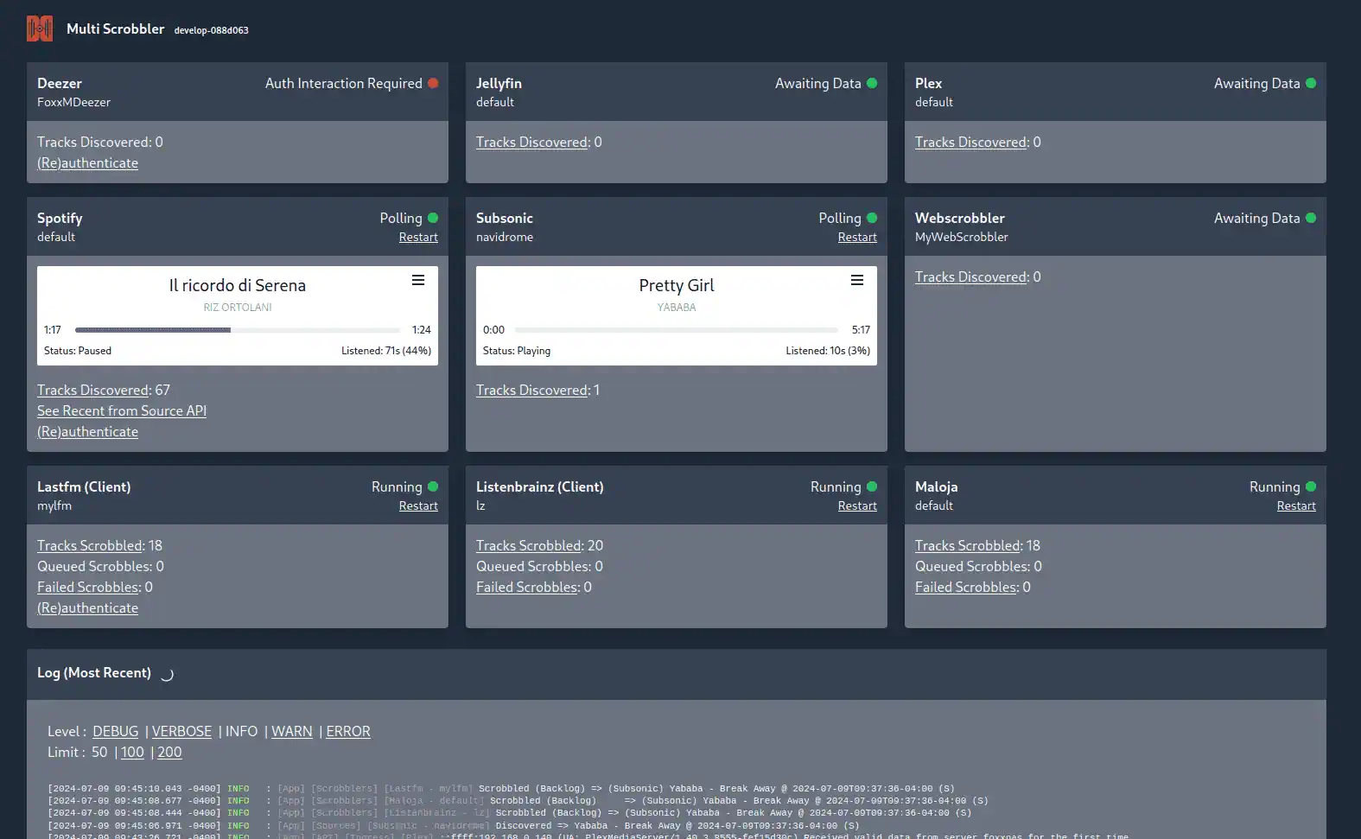The width and height of the screenshot is (1361, 839).
Task: Restart the Spotify source
Action: tap(418, 237)
